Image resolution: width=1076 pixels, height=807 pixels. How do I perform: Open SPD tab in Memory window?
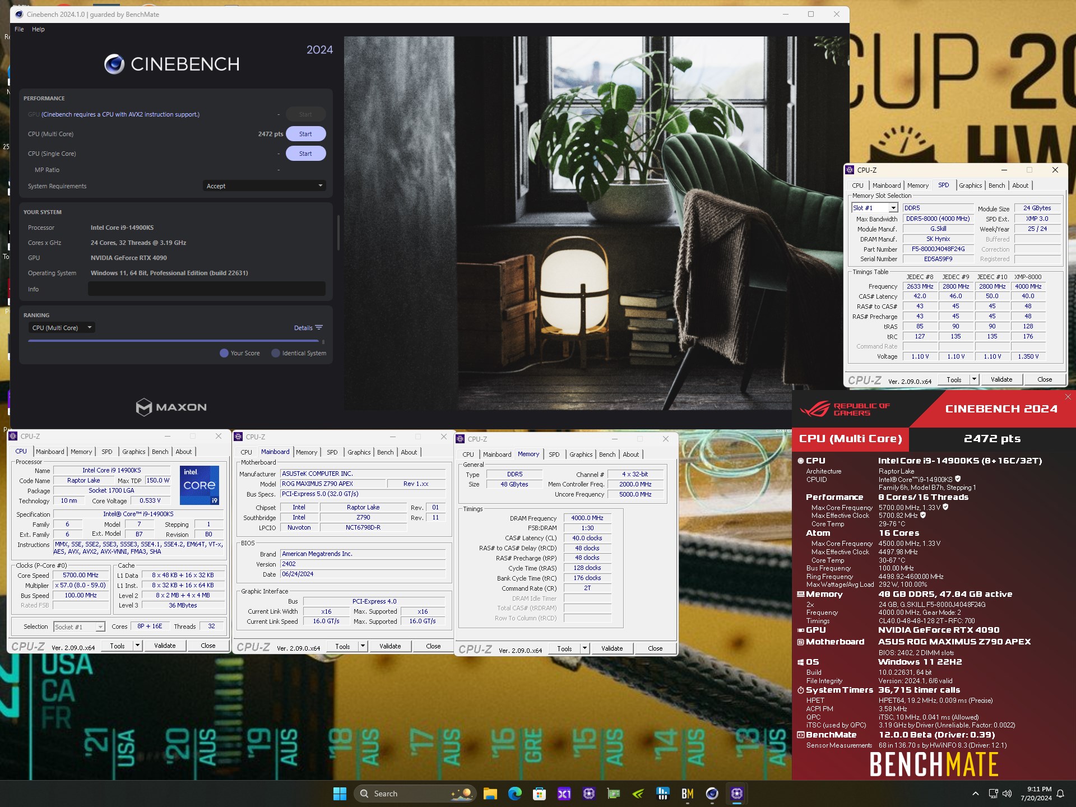point(554,454)
